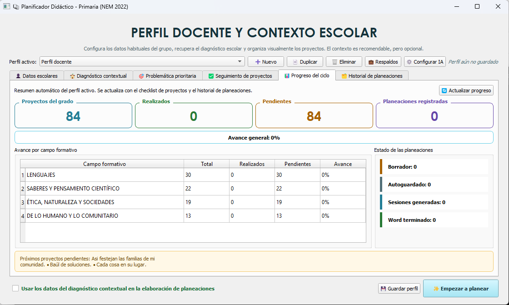Click the Perfil aún no guardado status

pyautogui.click(x=473, y=62)
